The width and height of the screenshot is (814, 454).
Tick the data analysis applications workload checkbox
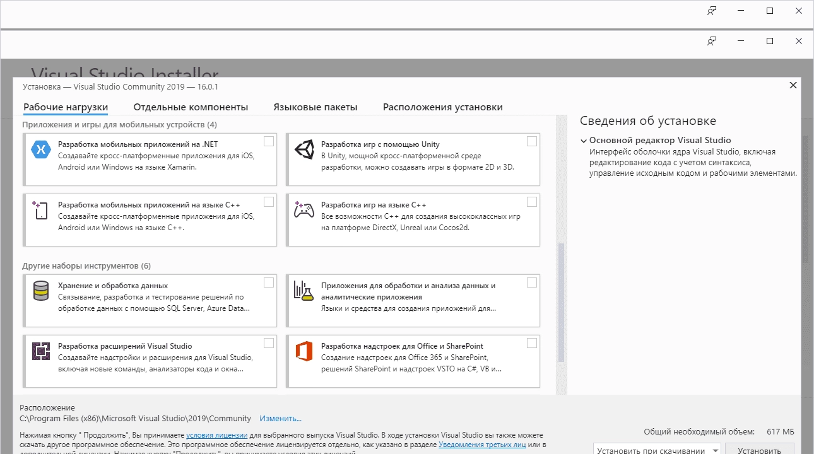[x=532, y=282]
